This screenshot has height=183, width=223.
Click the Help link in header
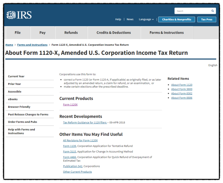click(118, 19)
